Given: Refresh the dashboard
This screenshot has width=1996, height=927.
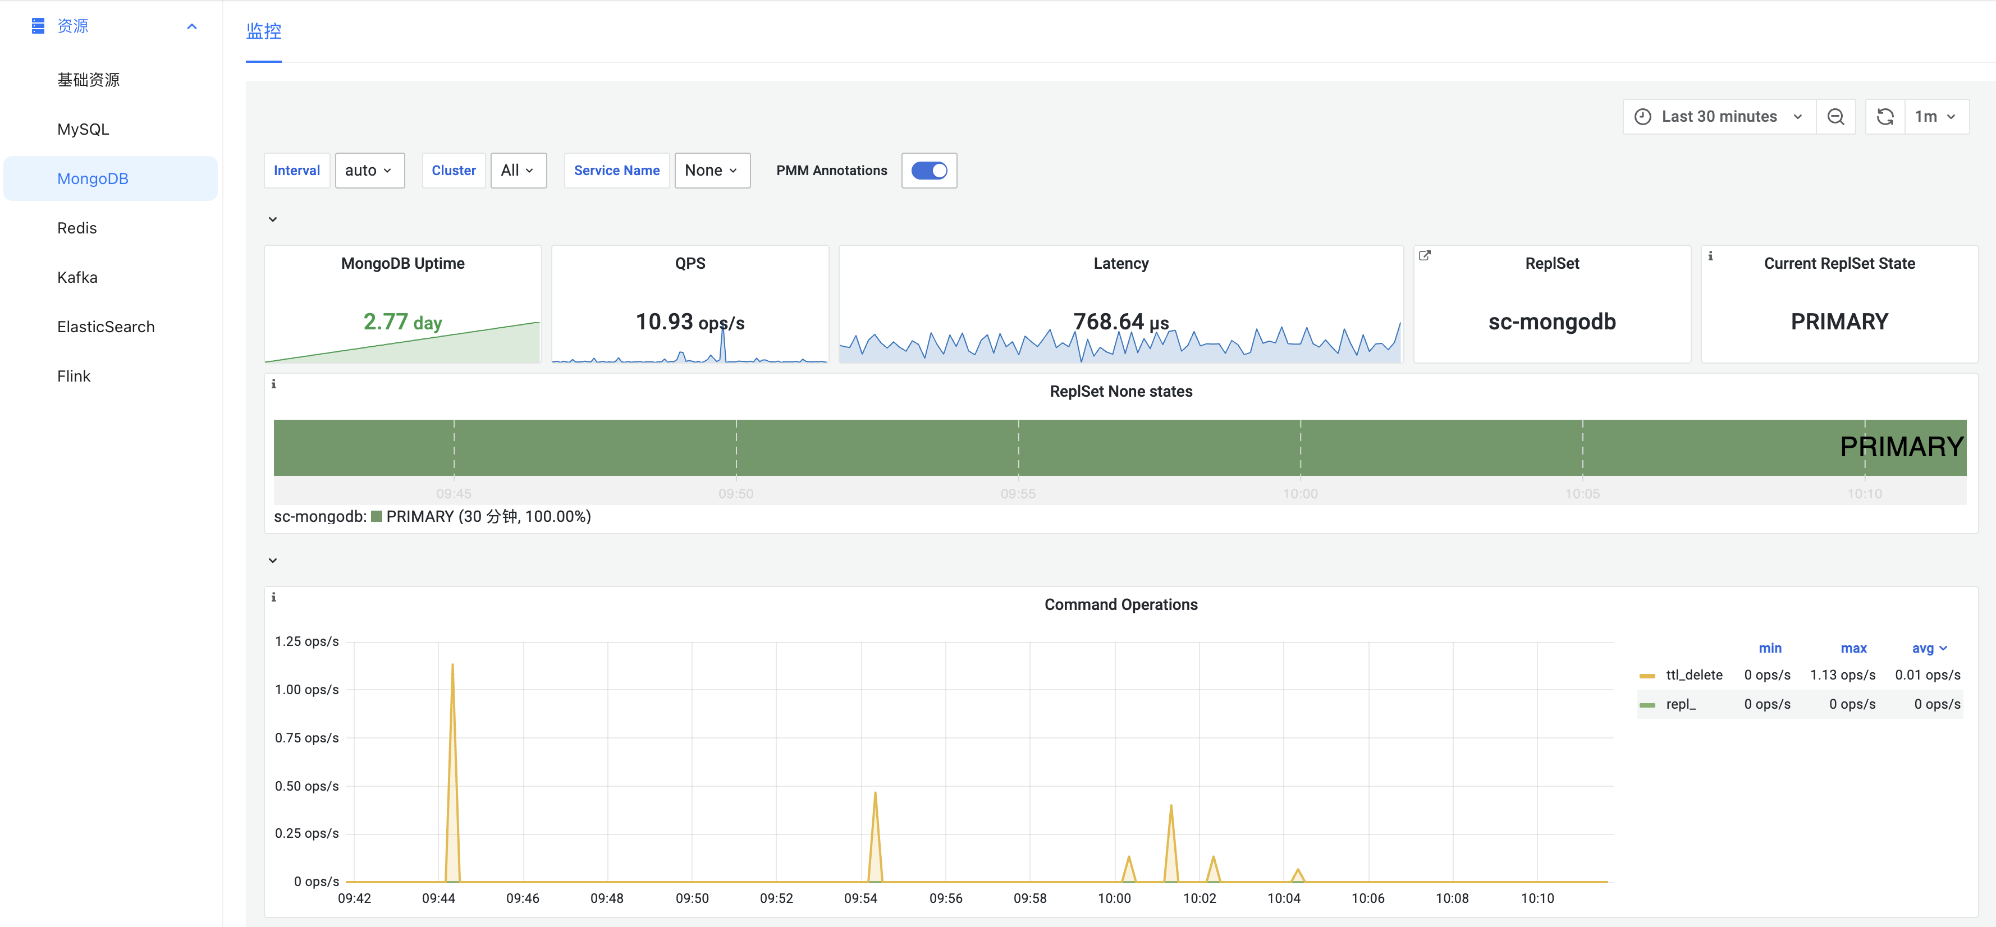Looking at the screenshot, I should pos(1885,116).
